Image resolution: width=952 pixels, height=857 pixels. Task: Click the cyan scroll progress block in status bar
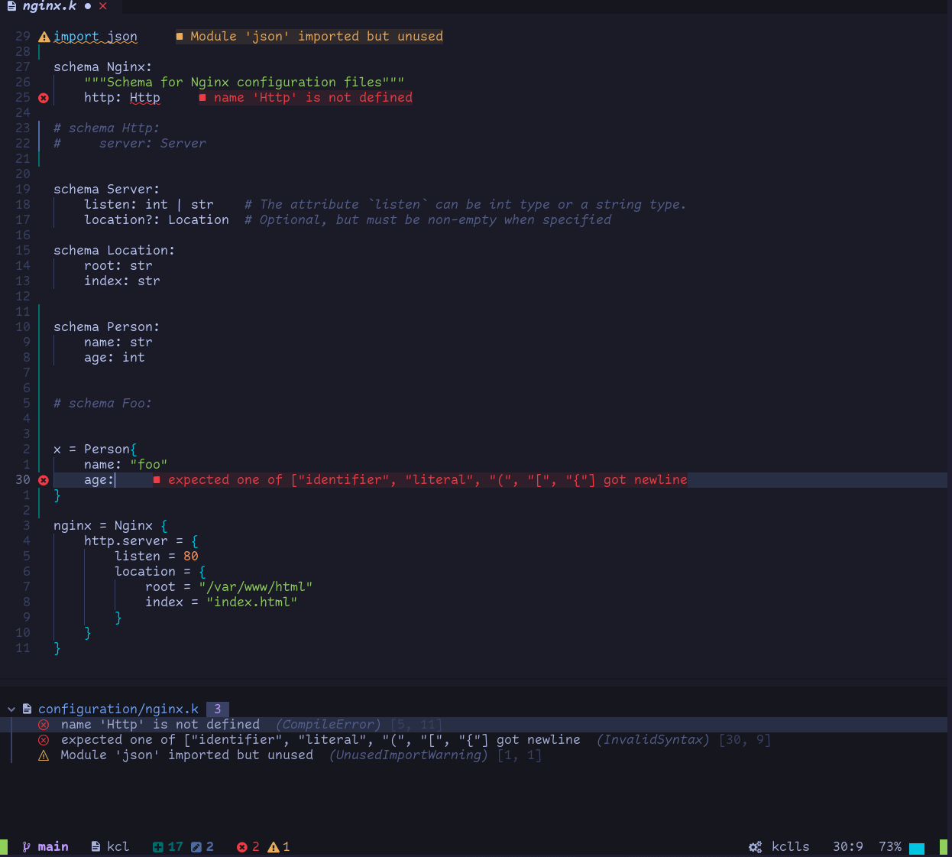click(x=917, y=849)
